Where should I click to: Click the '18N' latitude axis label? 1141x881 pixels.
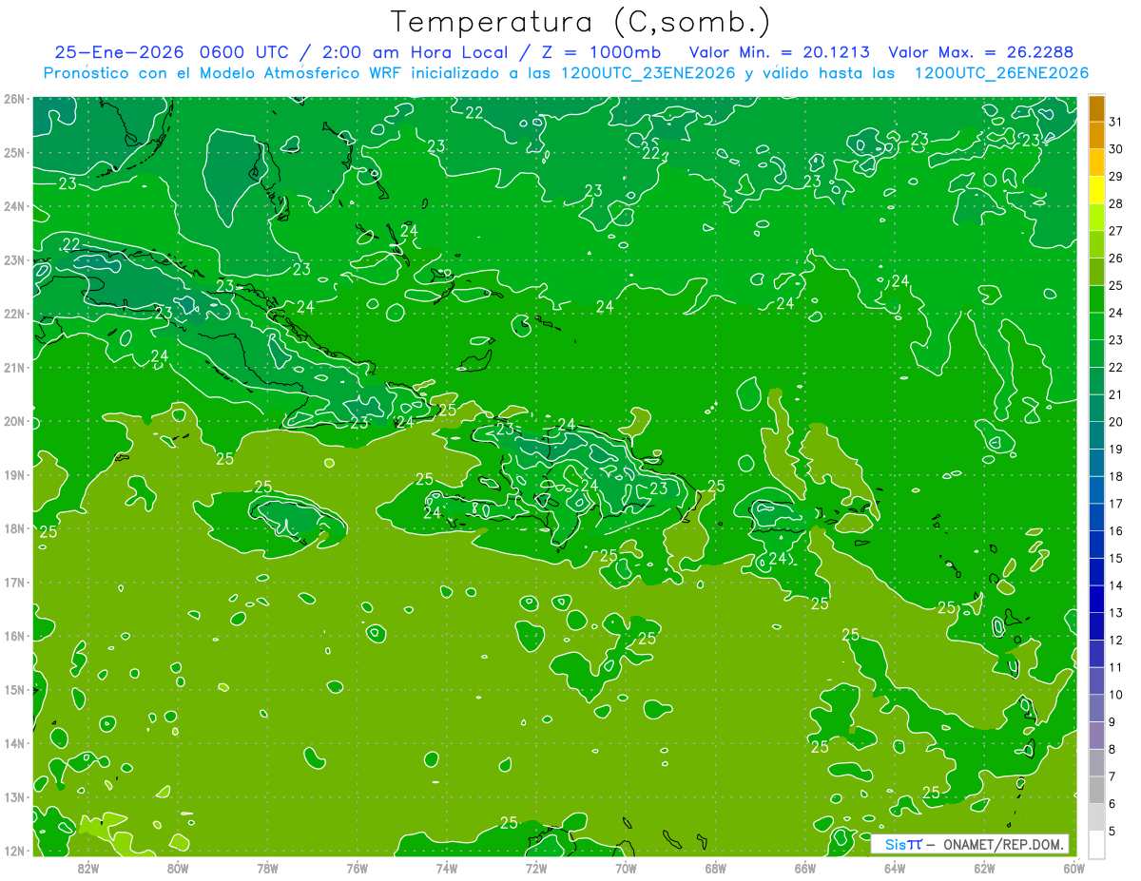[x=15, y=528]
